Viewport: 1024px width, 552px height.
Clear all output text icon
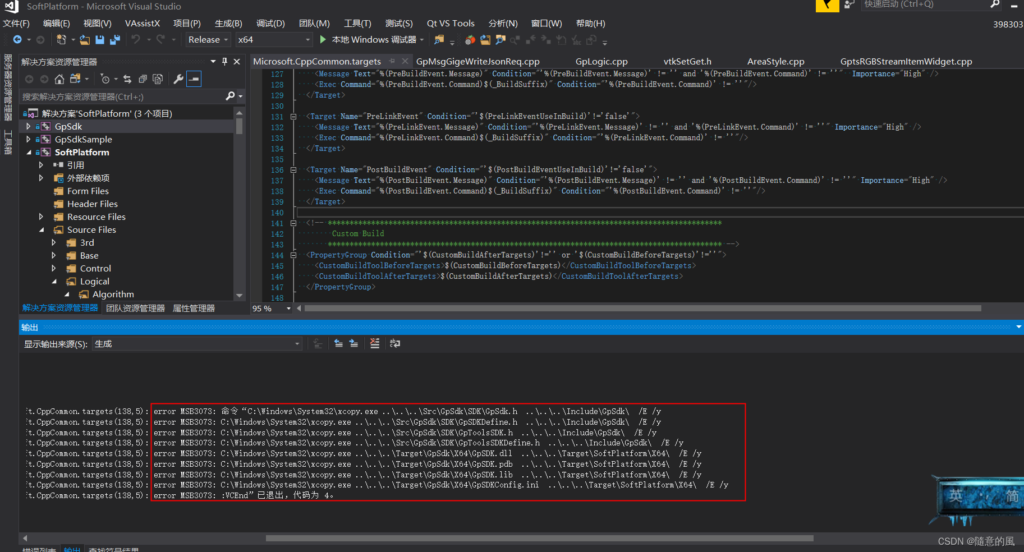coord(375,343)
